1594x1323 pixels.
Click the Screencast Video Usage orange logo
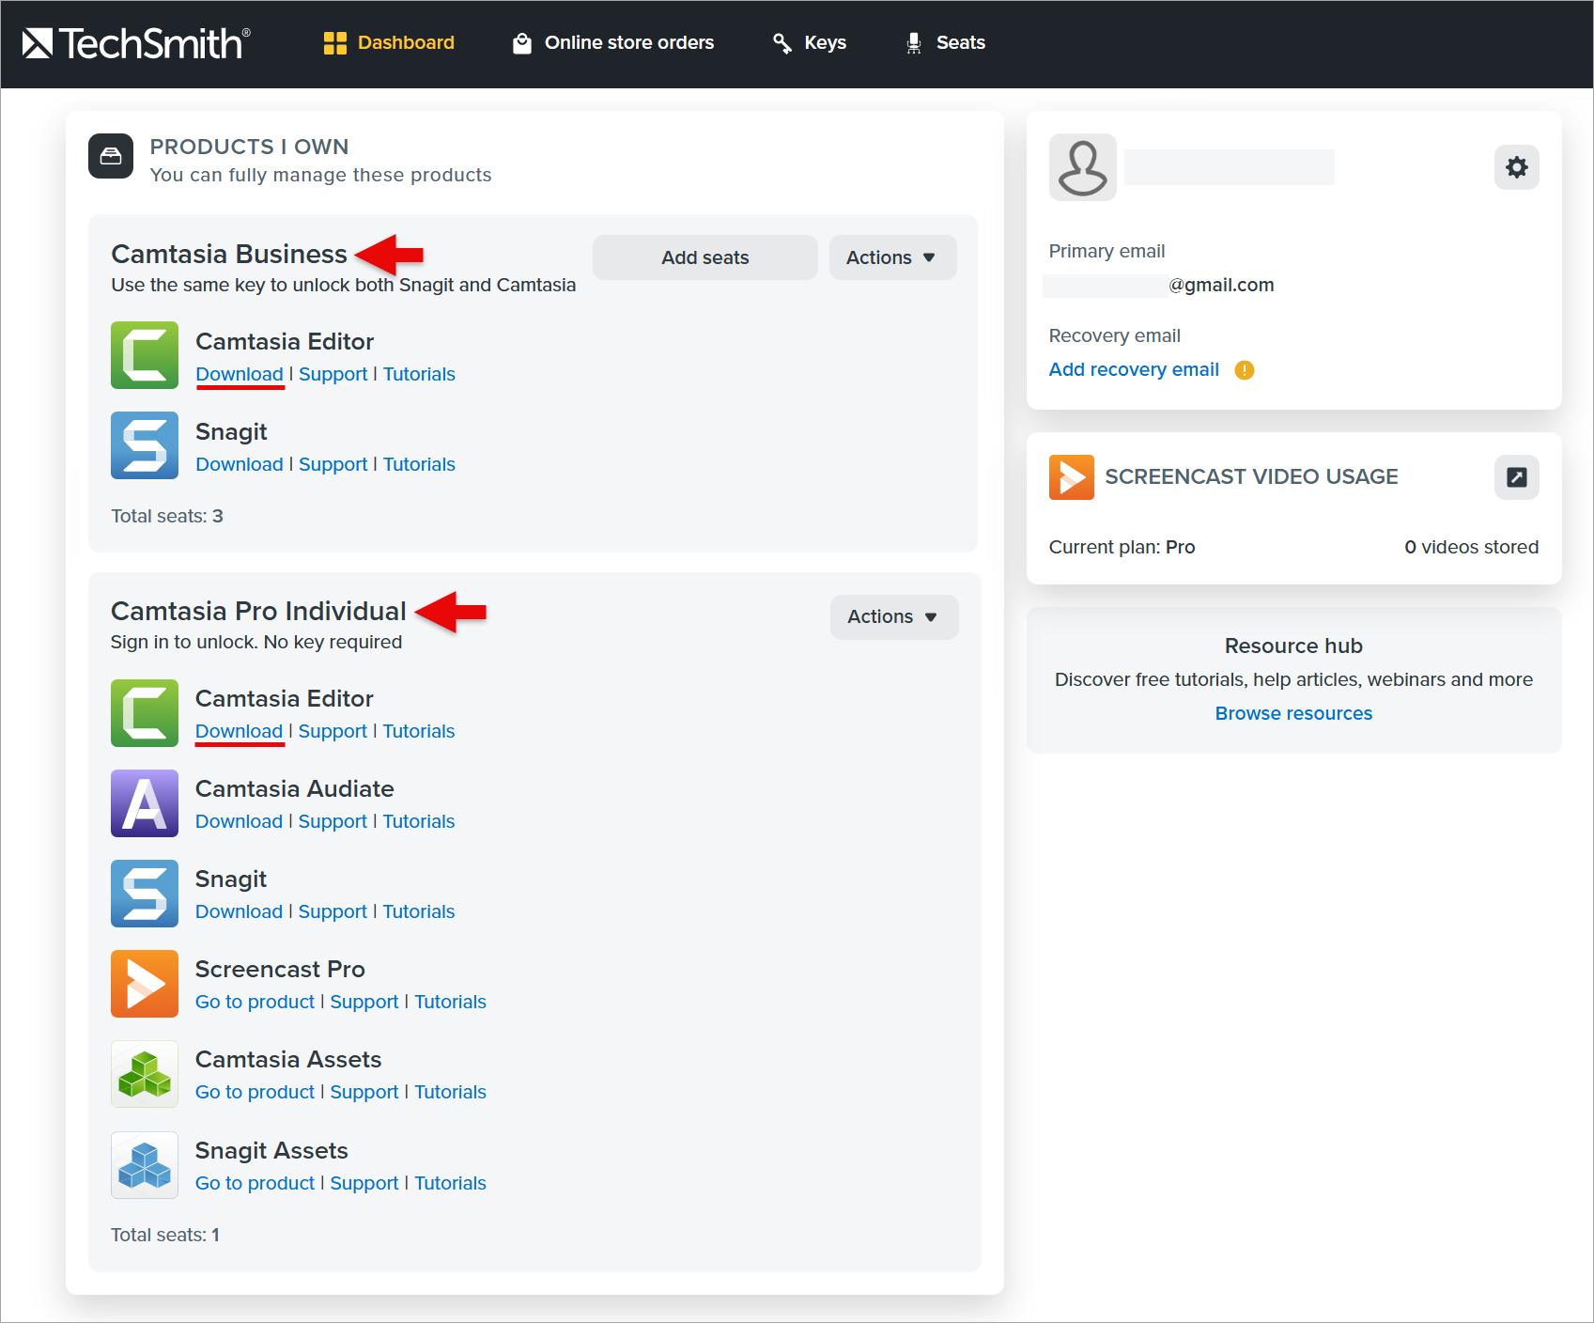(1072, 477)
